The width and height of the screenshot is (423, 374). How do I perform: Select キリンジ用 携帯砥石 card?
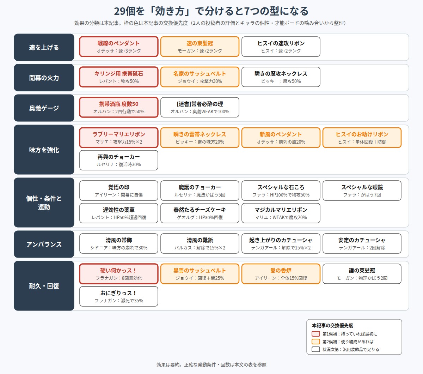point(119,77)
